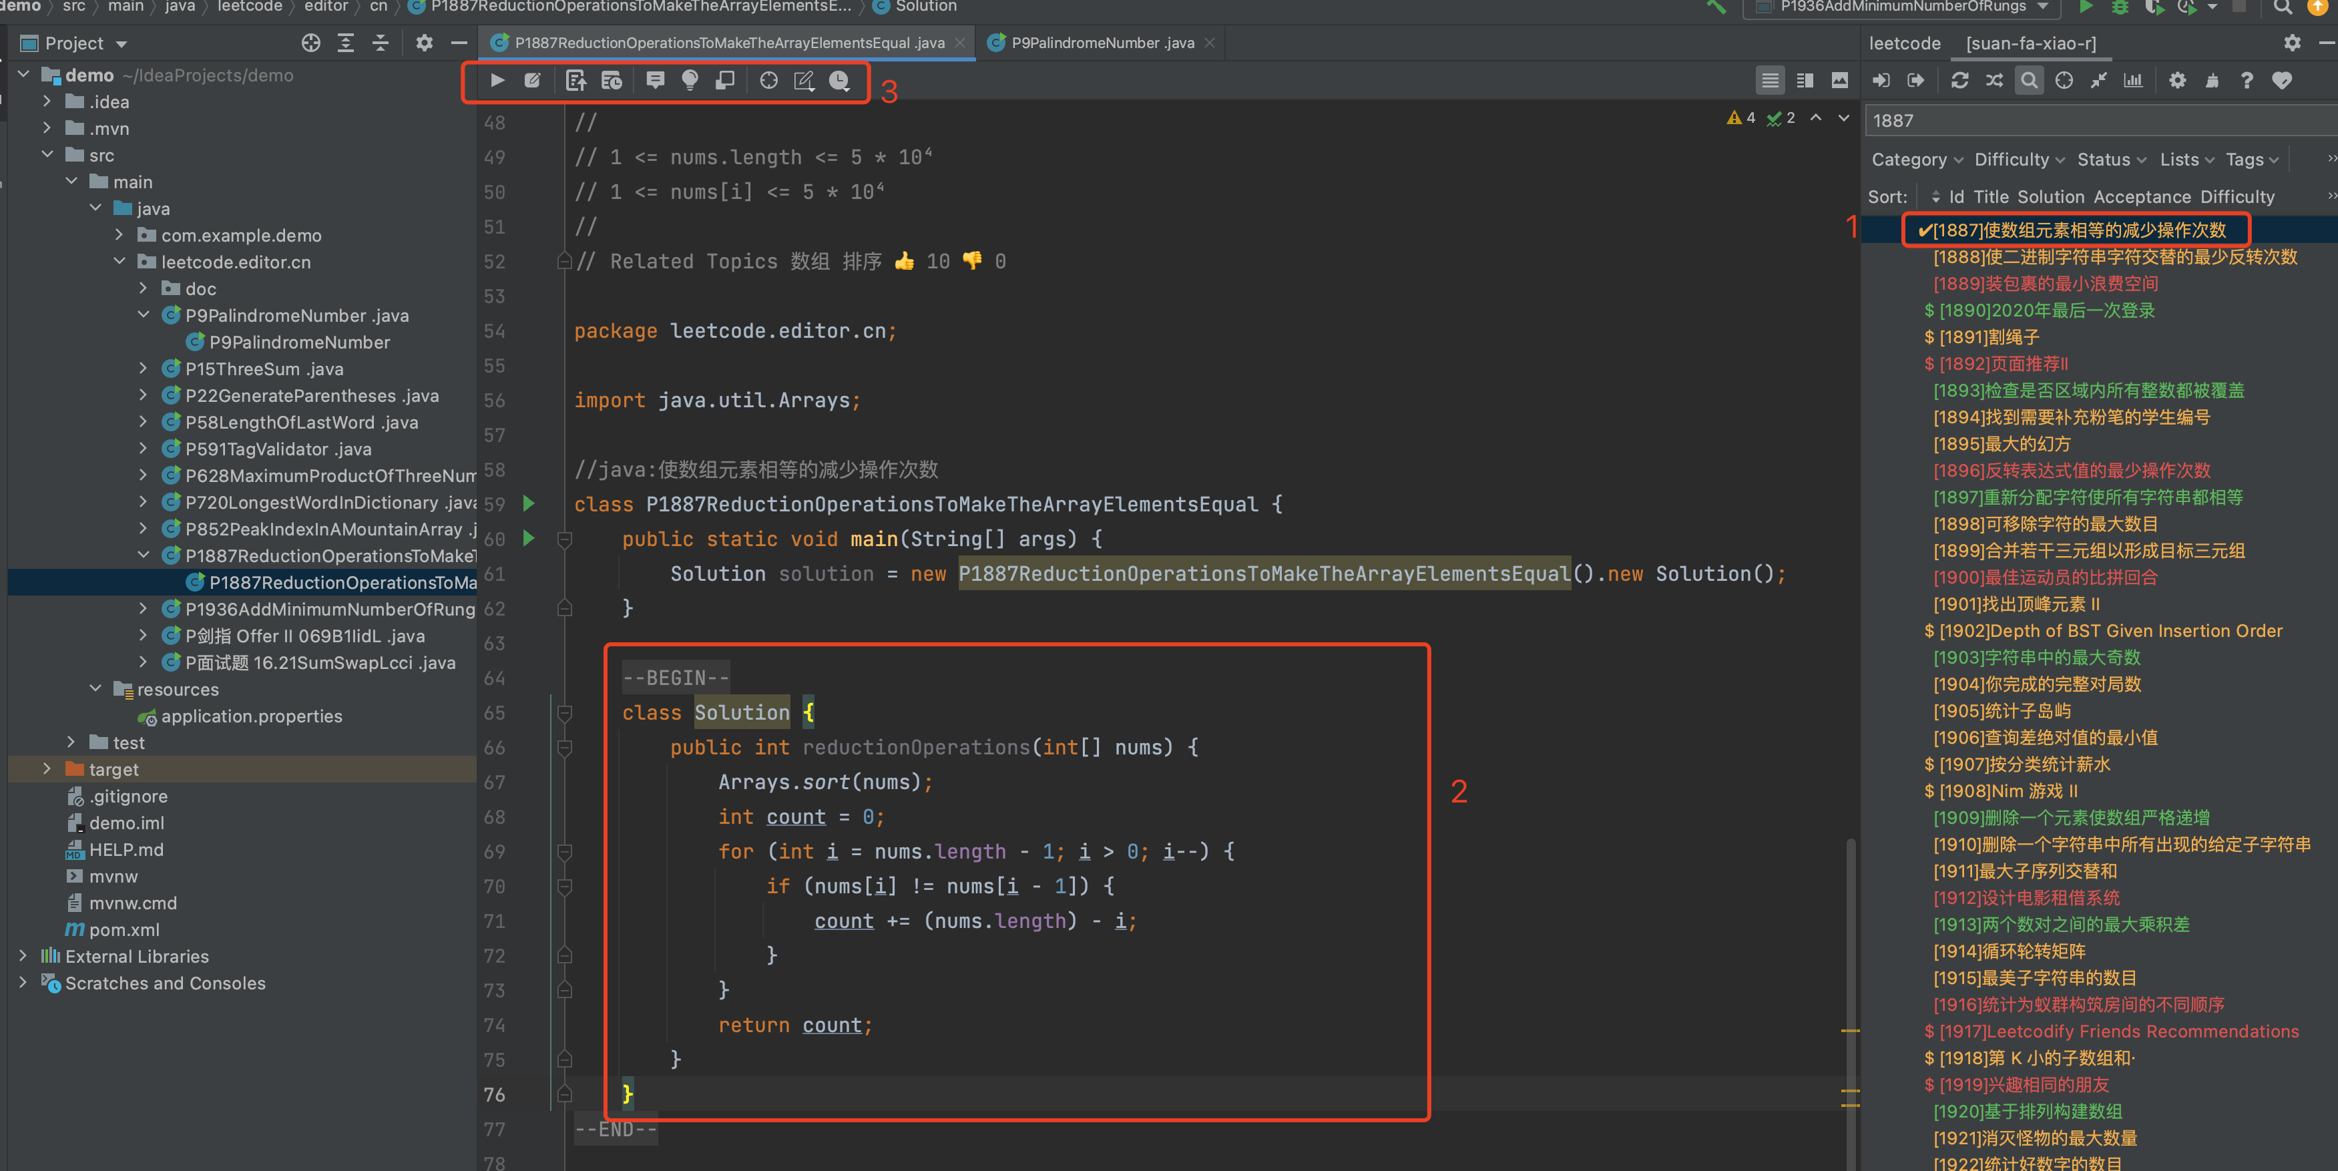The width and height of the screenshot is (2338, 1171).
Task: Toggle the search filter magnifier button
Action: click(x=2028, y=81)
